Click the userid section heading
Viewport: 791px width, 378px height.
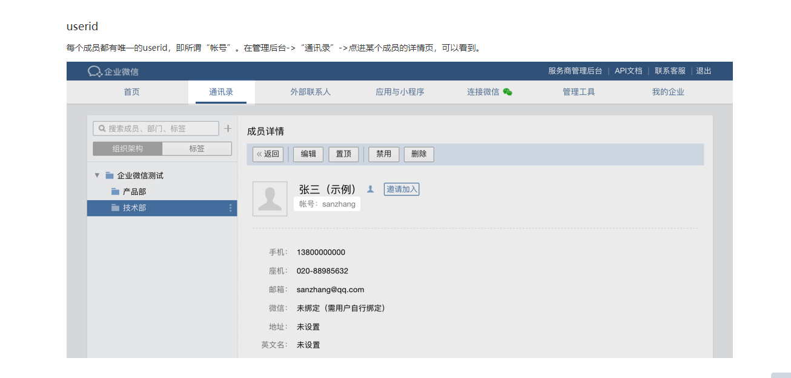point(82,27)
